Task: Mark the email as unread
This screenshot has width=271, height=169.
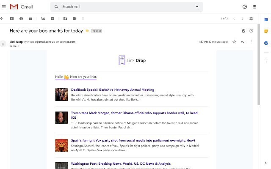Action: (43, 19)
